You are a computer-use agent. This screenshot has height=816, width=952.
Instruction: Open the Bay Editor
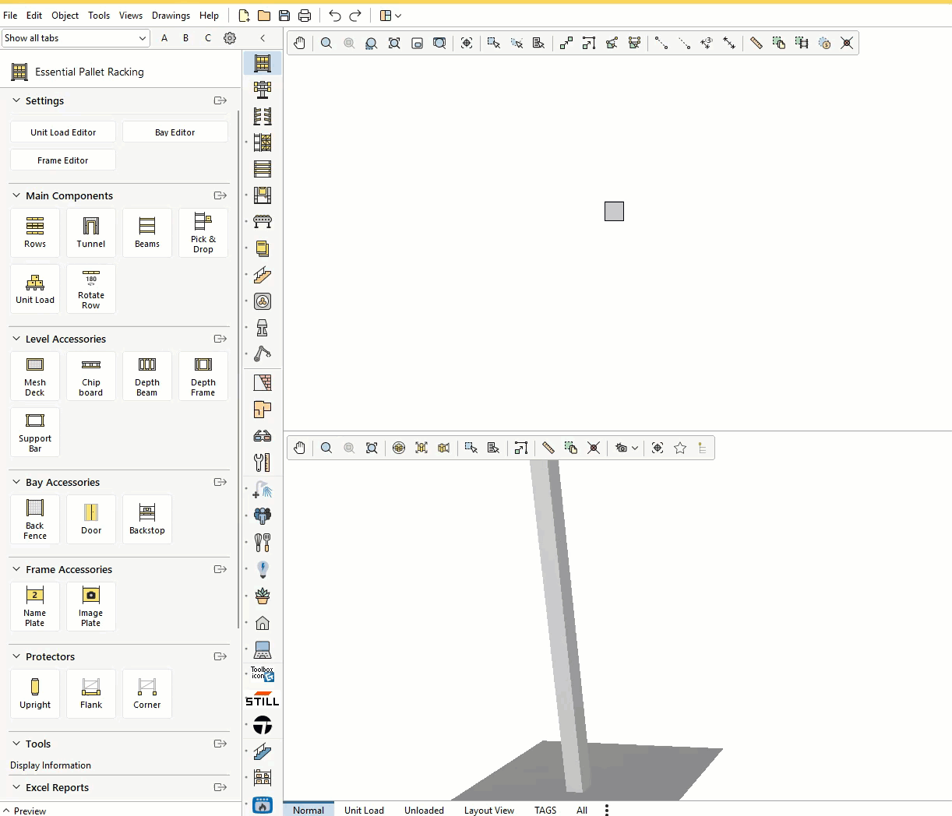[175, 132]
